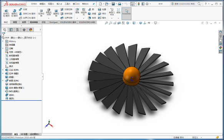Viewport: 224px width, 140px height.
Task: Select the 拉伸切除 extruded cut tool
Action: [41, 13]
